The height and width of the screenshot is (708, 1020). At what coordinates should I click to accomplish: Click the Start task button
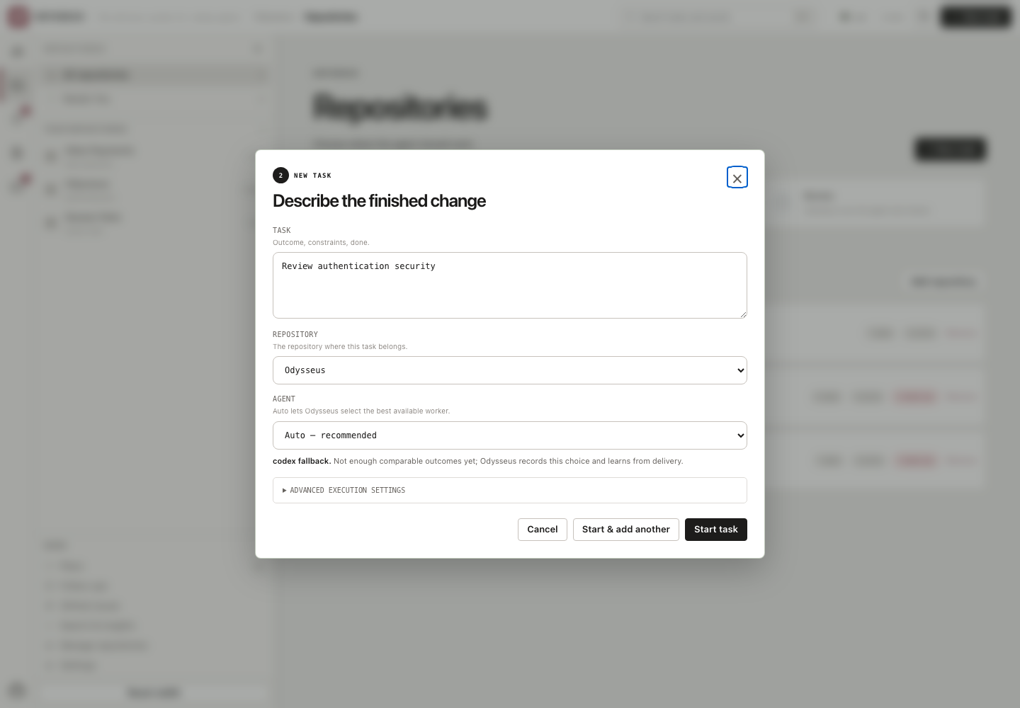coord(716,530)
